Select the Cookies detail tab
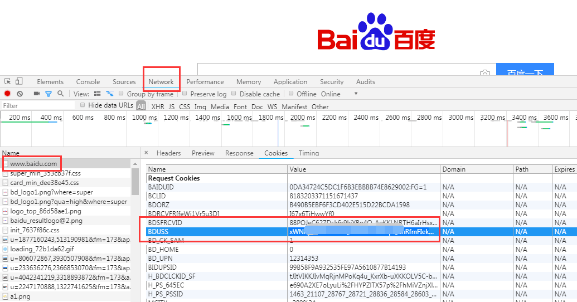577x302 pixels. [276, 153]
